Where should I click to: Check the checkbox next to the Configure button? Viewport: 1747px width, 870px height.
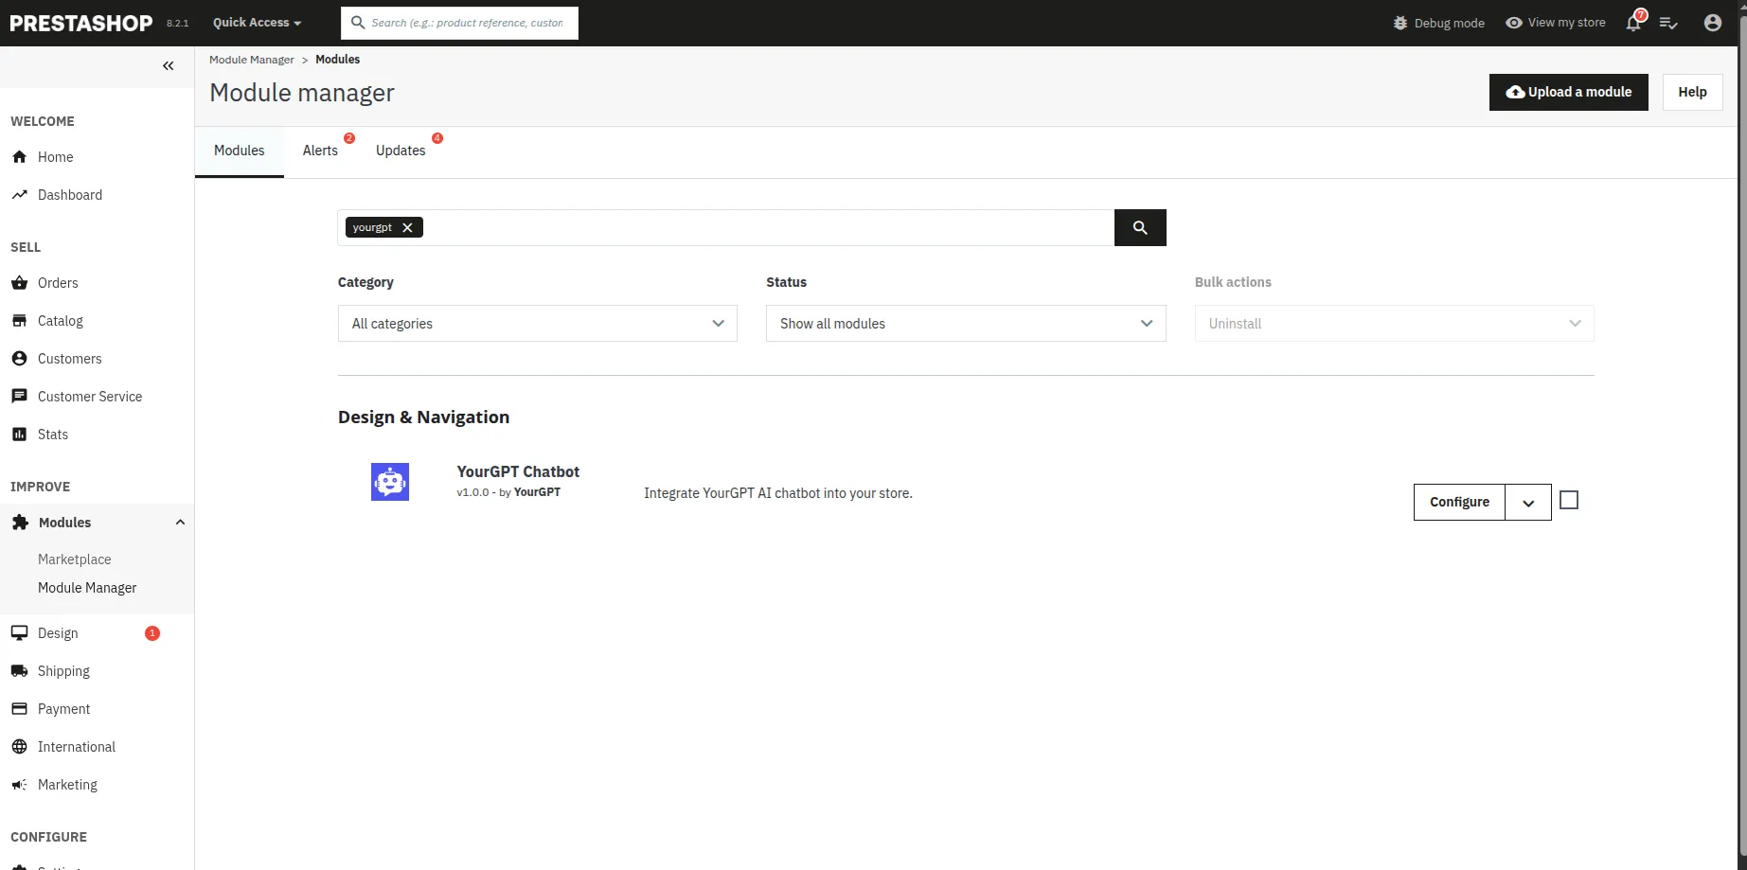tap(1569, 499)
